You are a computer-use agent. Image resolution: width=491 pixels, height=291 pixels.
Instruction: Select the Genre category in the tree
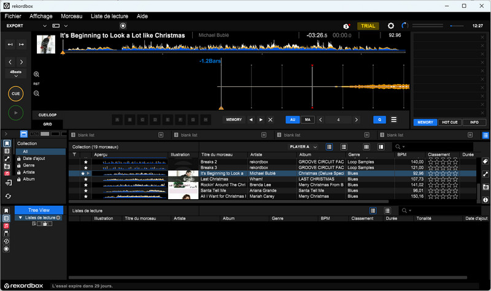[x=28, y=165]
